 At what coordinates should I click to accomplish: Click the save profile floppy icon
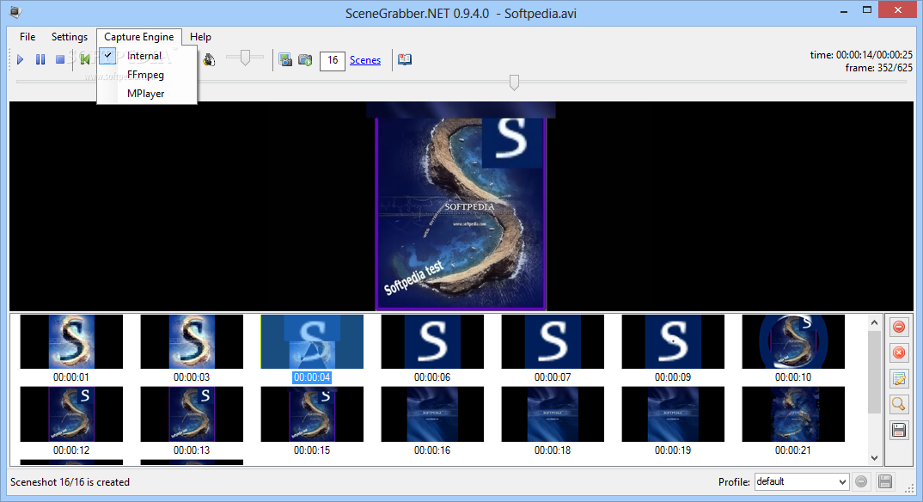884,481
